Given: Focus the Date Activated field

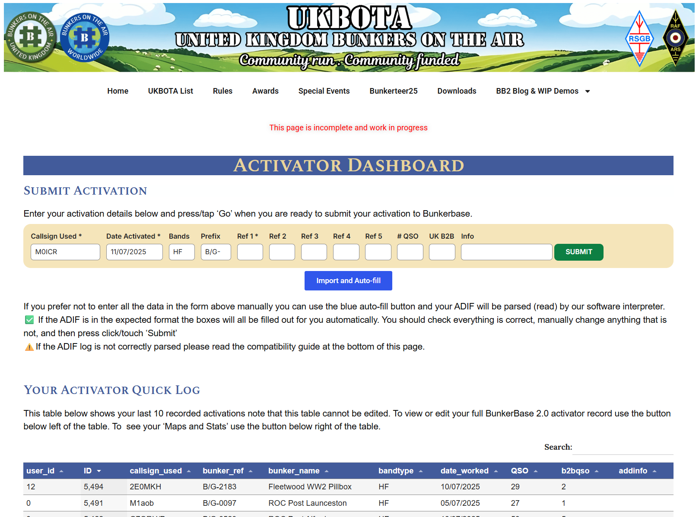Looking at the screenshot, I should pos(134,252).
